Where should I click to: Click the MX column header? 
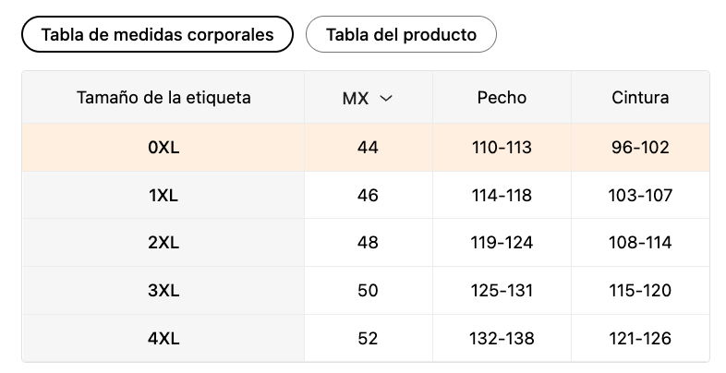tap(357, 98)
